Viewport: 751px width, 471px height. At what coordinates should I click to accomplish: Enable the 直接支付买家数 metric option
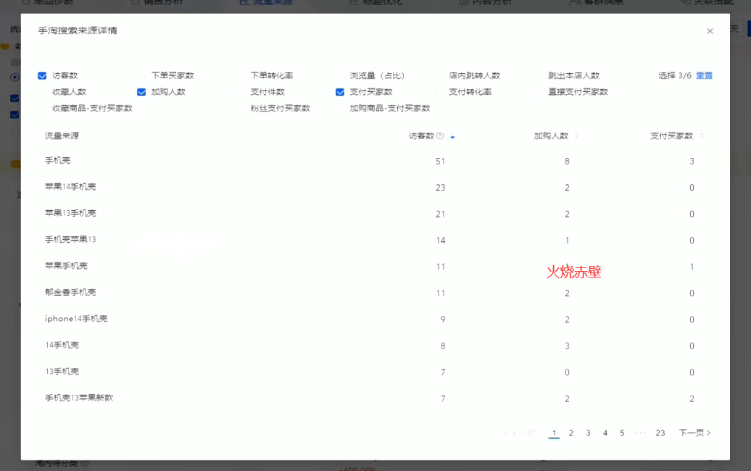tap(578, 92)
